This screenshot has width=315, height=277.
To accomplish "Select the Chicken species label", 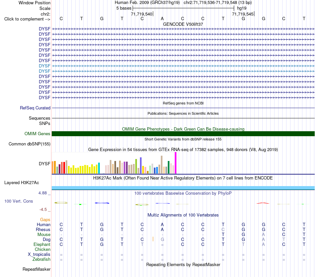I will [42, 249].
